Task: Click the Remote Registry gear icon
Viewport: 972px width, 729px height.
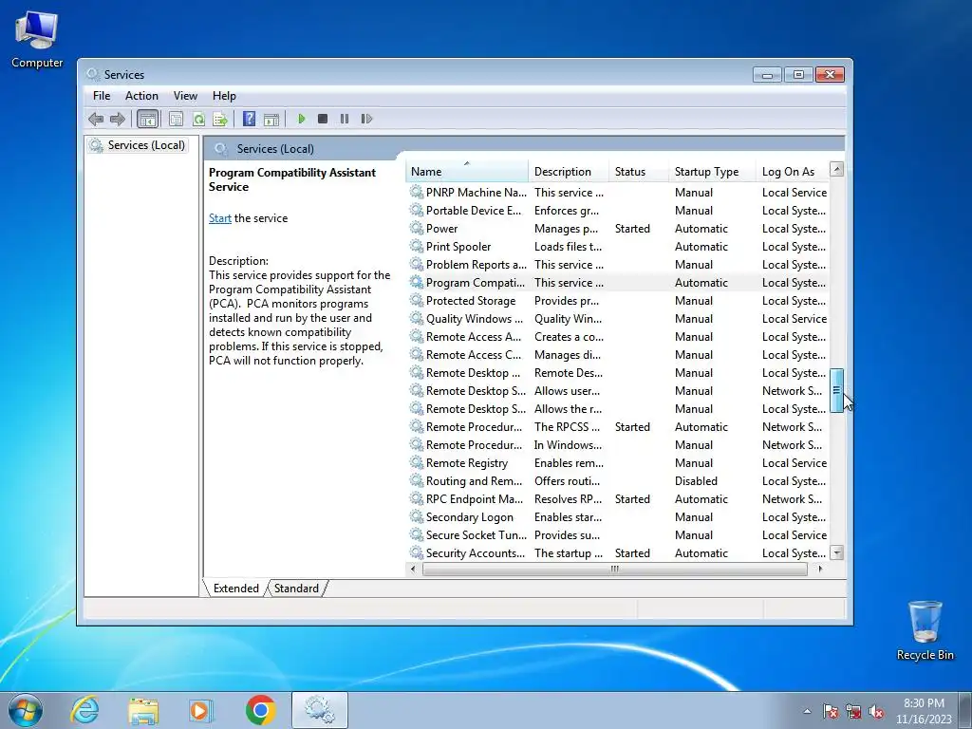Action: pyautogui.click(x=417, y=462)
